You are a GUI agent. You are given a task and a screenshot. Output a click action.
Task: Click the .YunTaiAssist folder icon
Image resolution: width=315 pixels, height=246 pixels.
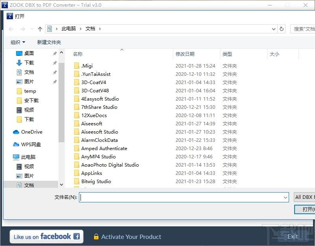[x=77, y=74]
